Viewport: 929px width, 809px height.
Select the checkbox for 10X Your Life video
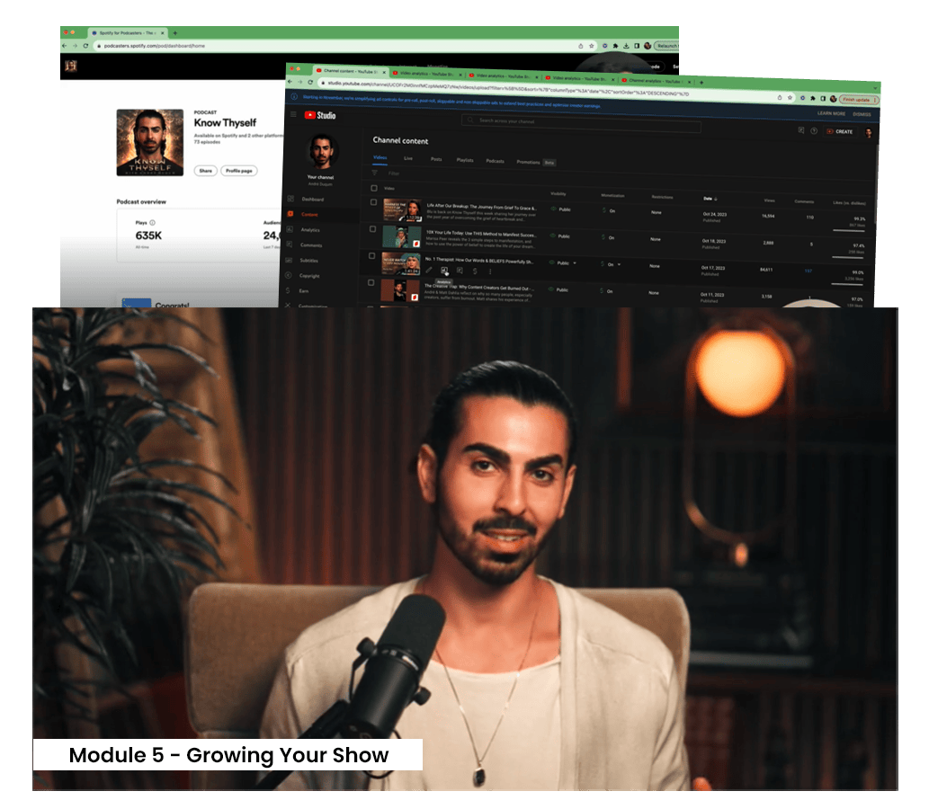(374, 230)
